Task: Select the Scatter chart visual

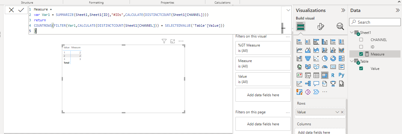Action: click(x=316, y=58)
